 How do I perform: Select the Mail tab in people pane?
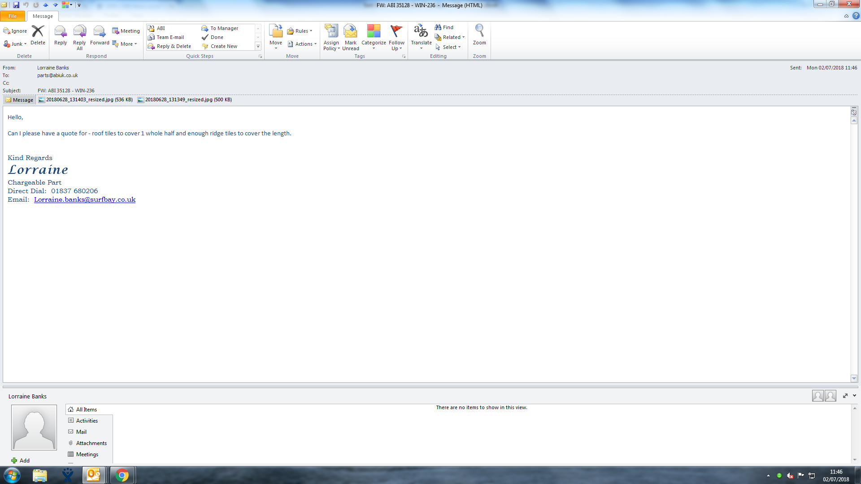[x=81, y=432]
